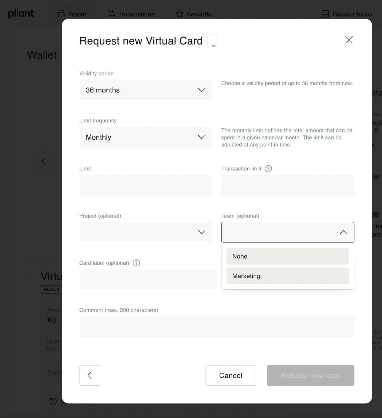Open the Transaction limit help tooltip icon
Image resolution: width=382 pixels, height=418 pixels.
[x=268, y=168]
